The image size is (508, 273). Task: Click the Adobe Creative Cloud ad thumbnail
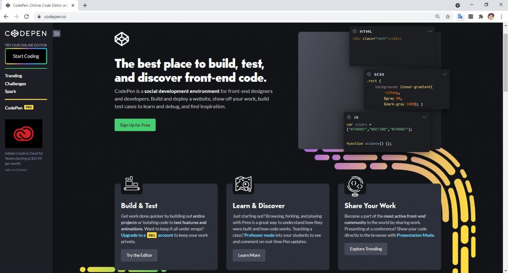pos(23,134)
